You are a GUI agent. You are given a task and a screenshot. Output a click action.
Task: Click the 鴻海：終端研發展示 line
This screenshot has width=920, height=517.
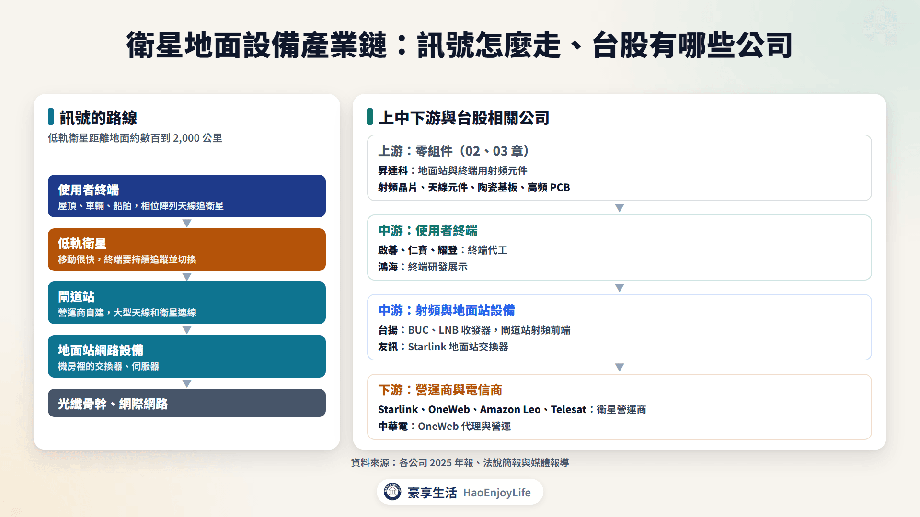(x=423, y=267)
